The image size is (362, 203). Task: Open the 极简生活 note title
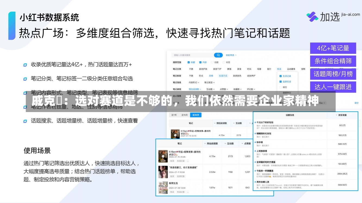click(173, 184)
